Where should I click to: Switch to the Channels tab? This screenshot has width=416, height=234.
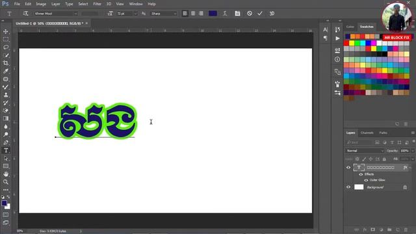[x=367, y=133]
